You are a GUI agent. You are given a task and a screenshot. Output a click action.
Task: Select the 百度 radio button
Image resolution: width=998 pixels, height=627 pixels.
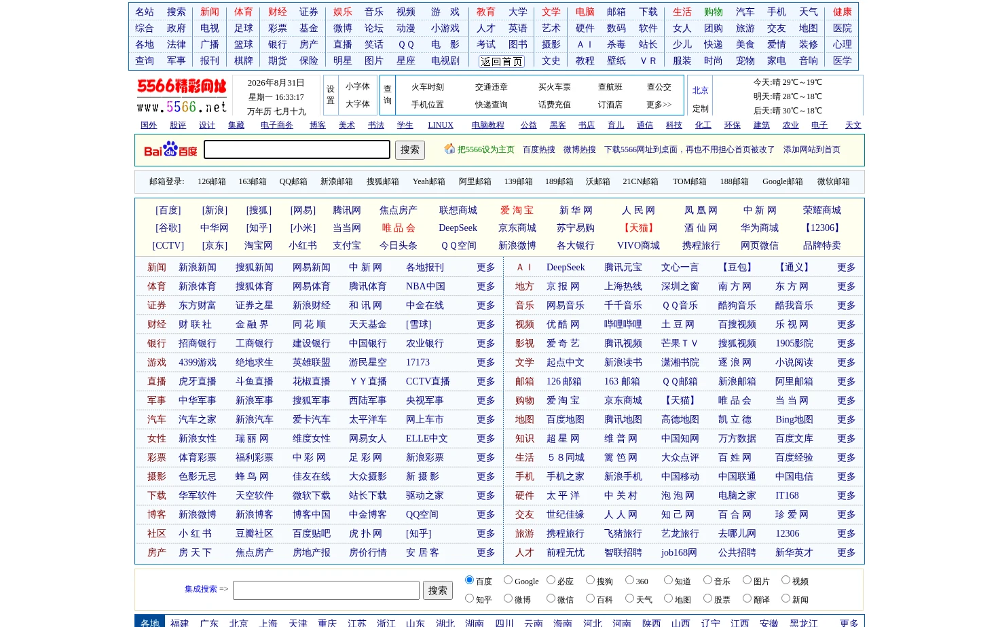click(469, 580)
